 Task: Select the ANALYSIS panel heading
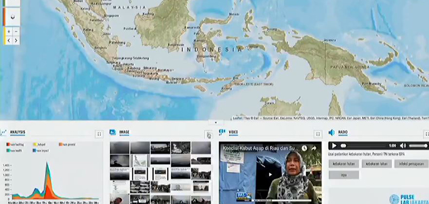pyautogui.click(x=17, y=132)
